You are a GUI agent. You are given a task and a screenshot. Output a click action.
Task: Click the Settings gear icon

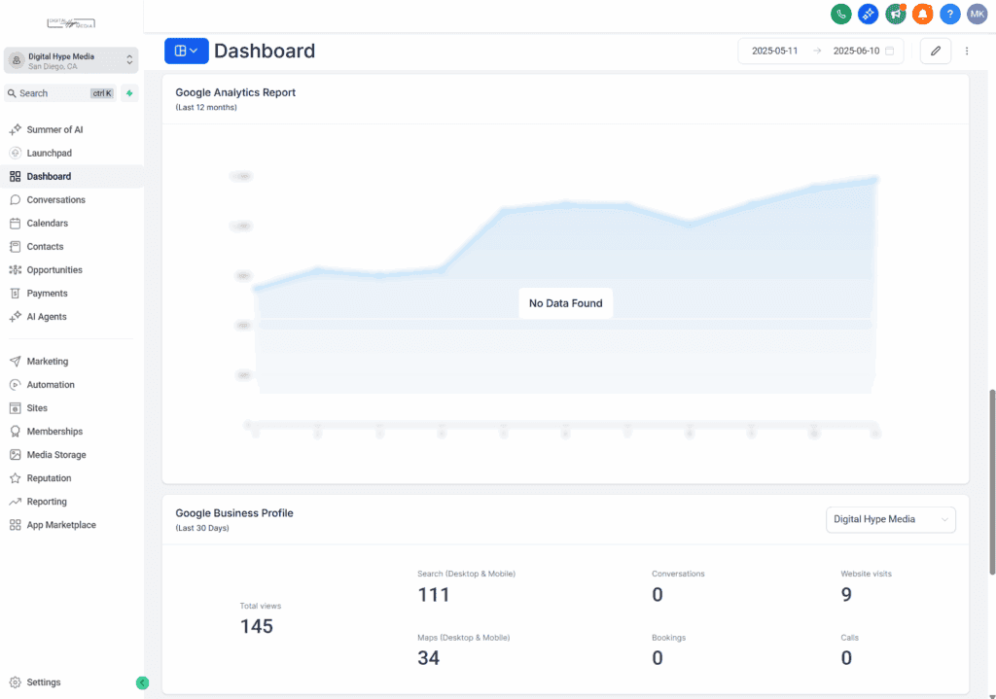(x=16, y=682)
